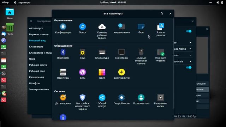This screenshot has width=226, height=127.
Task: Open the Сеть network settings
Action: point(82,74)
